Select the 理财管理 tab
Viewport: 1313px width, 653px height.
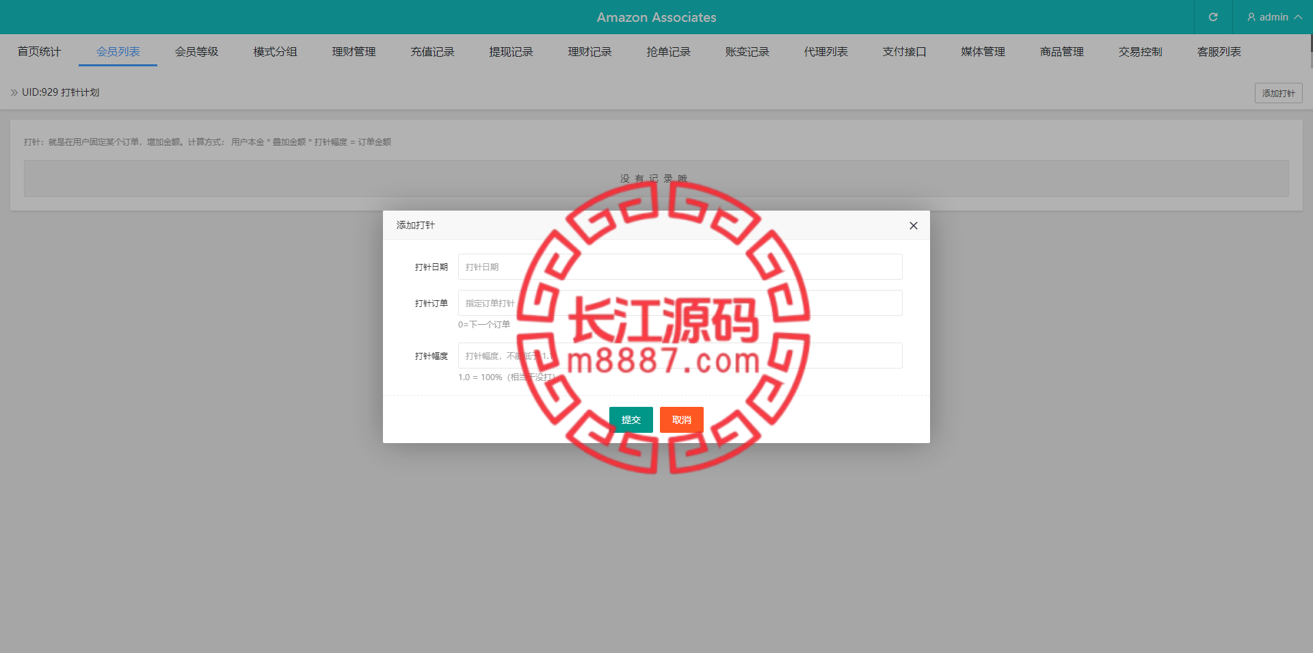click(354, 51)
